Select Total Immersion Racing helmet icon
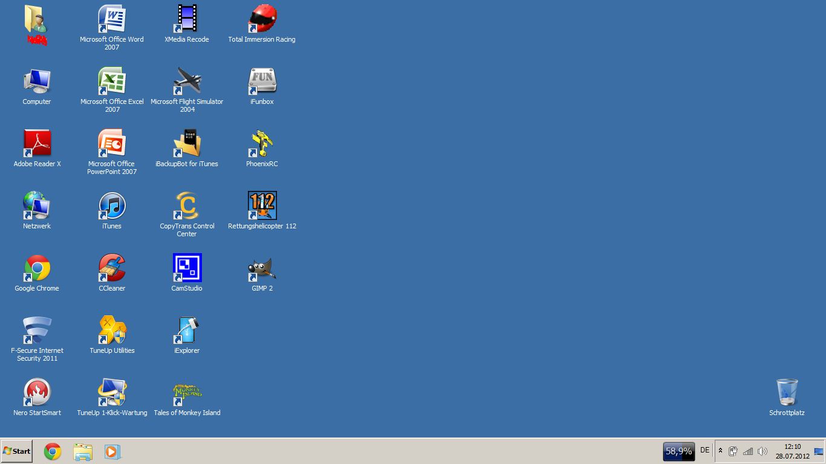This screenshot has height=464, width=826. [x=262, y=19]
